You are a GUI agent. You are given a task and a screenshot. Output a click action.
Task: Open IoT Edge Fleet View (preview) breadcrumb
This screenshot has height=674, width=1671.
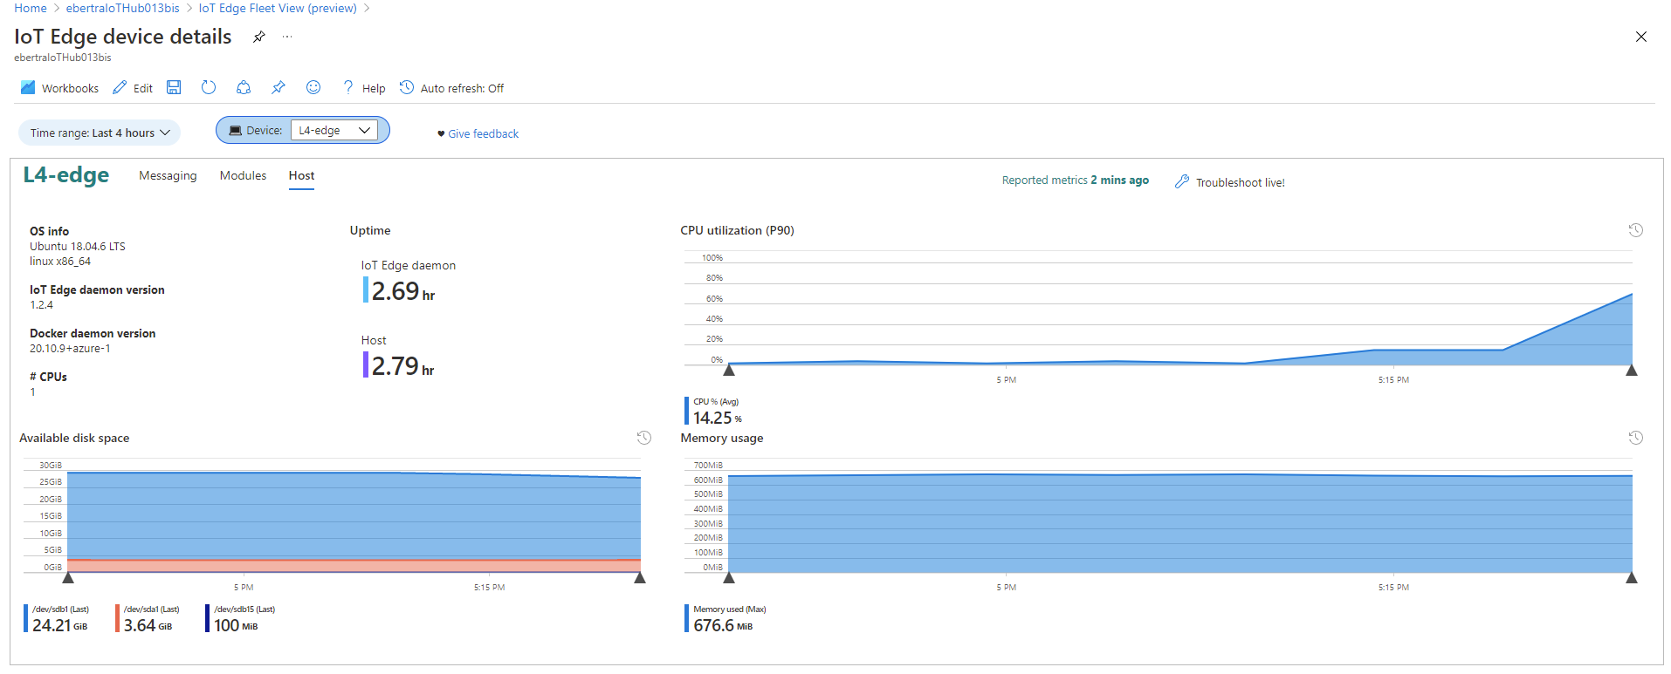278,8
